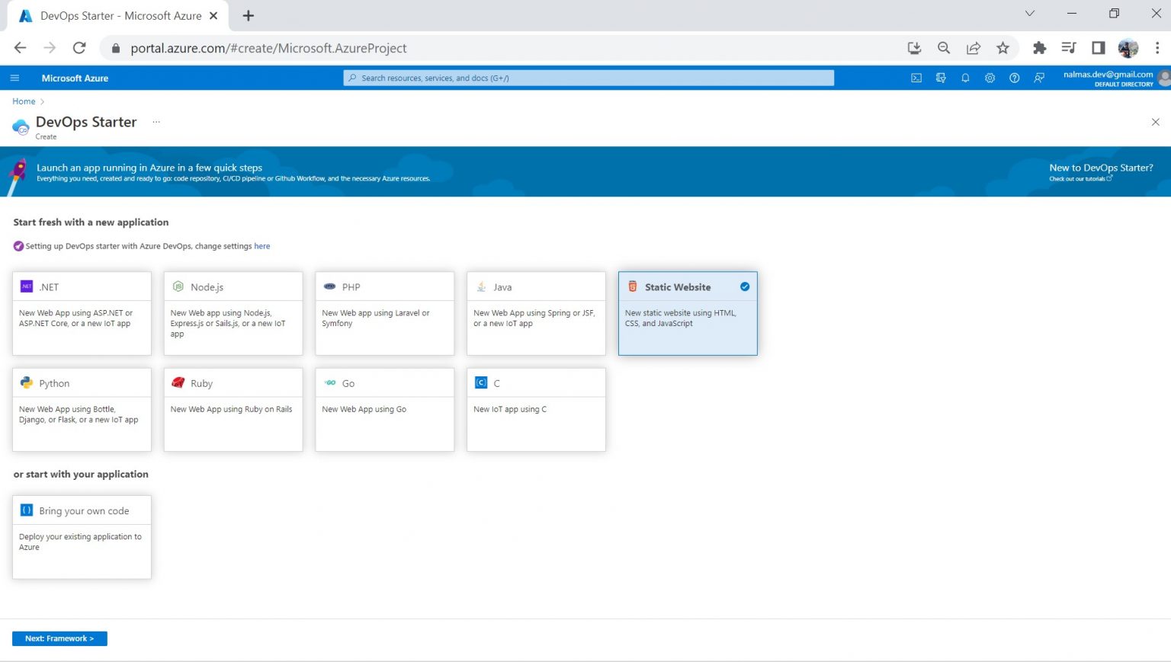Image resolution: width=1171 pixels, height=662 pixels.
Task: Select the Ruby application card
Action: (233, 410)
